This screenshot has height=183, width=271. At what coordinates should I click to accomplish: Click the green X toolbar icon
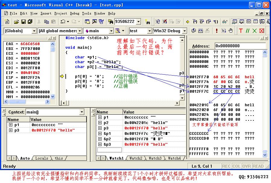(x=254, y=31)
